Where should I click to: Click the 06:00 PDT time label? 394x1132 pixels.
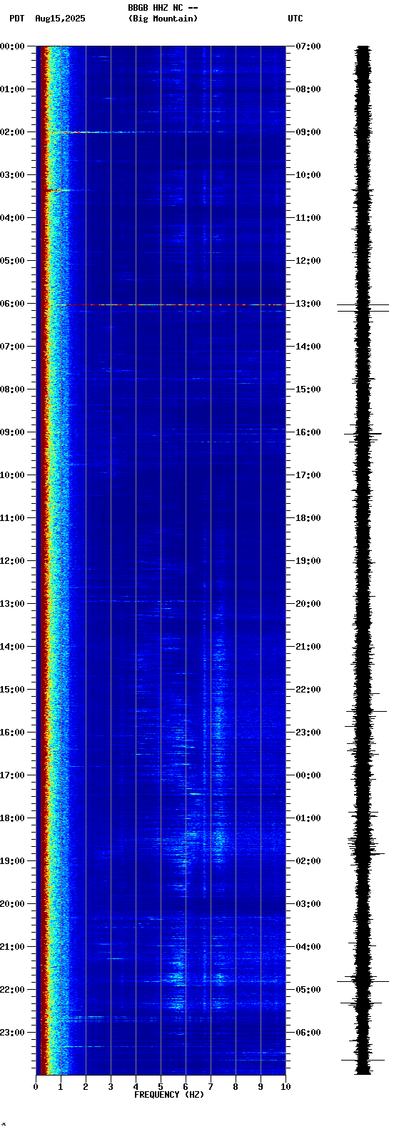(x=12, y=304)
